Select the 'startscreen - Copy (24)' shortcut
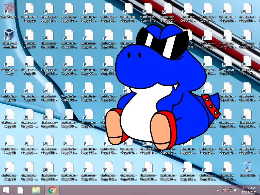Screen dimensions: 260x195 [89, 39]
